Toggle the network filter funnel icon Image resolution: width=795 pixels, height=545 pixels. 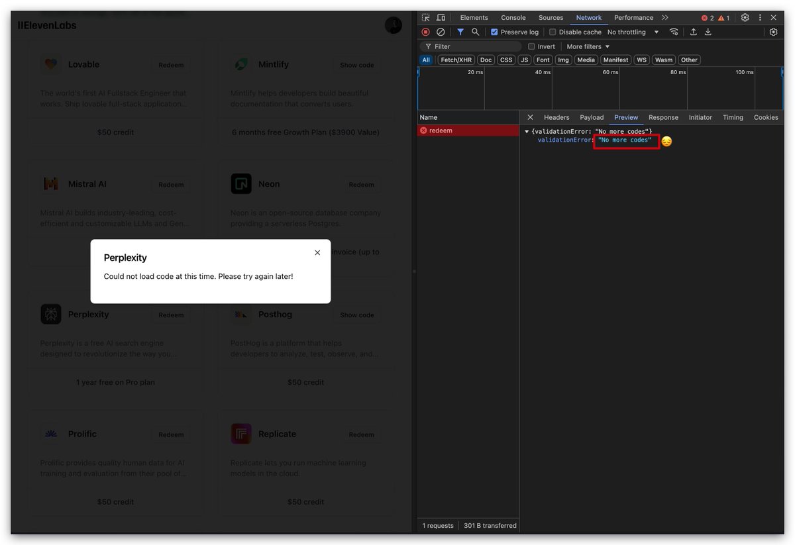coord(460,32)
